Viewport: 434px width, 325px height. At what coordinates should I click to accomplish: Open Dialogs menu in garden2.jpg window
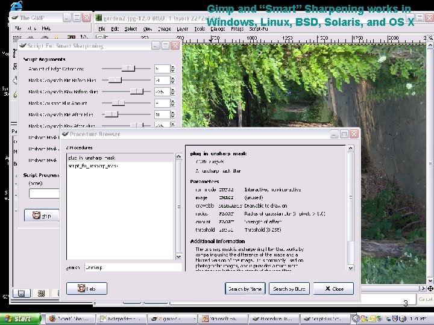click(218, 29)
